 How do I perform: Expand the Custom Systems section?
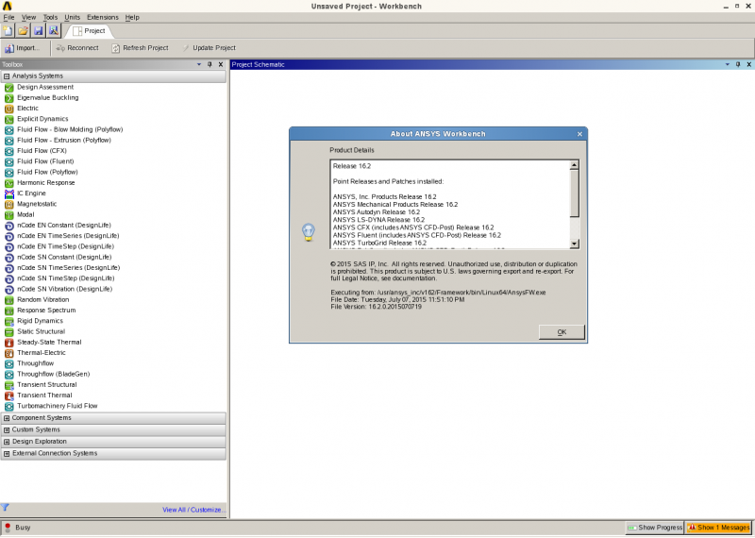click(7, 430)
